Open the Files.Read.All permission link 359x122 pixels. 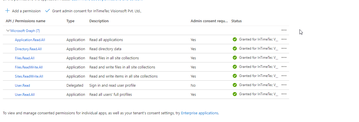pyautogui.click(x=25, y=58)
